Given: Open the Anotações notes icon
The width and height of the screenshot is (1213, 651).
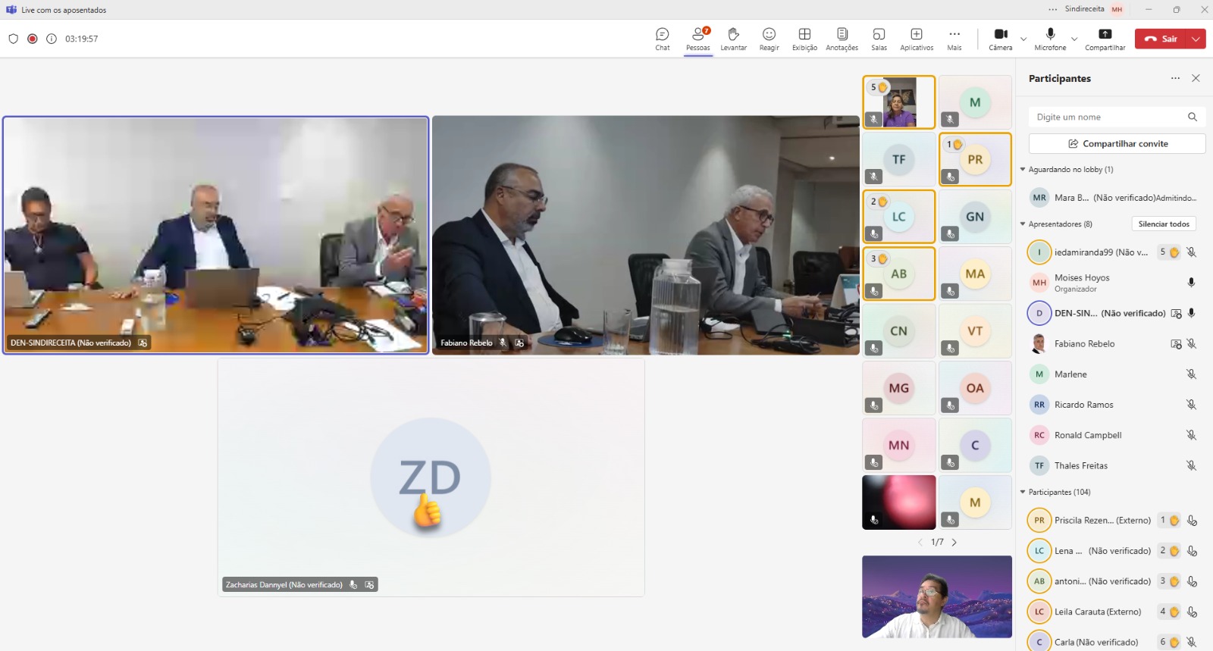Looking at the screenshot, I should point(842,39).
